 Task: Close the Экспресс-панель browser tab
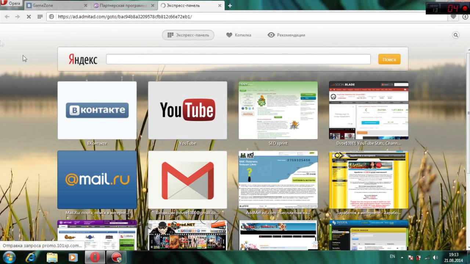[220, 5]
